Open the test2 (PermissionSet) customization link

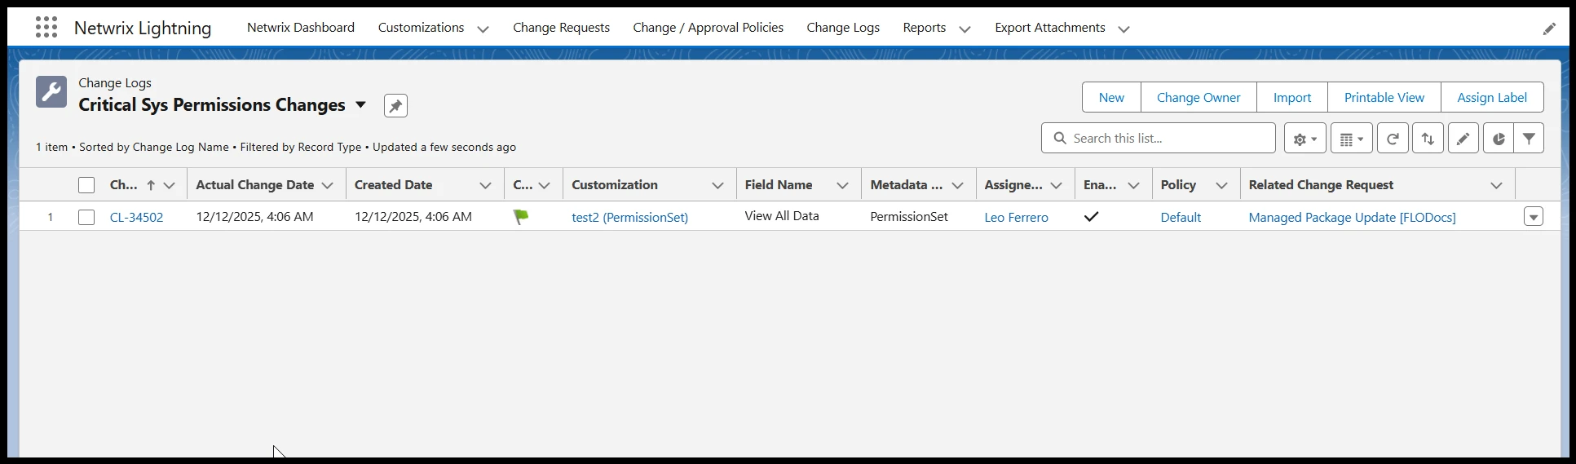click(629, 218)
